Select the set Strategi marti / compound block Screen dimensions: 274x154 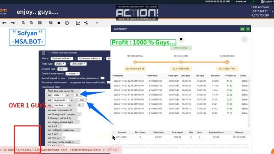point(64,114)
